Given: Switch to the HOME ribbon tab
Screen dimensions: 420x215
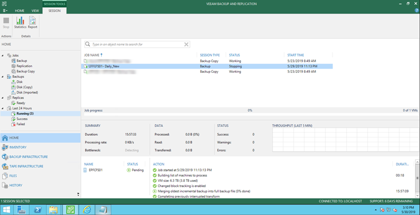Looking at the screenshot, I should click(20, 11).
